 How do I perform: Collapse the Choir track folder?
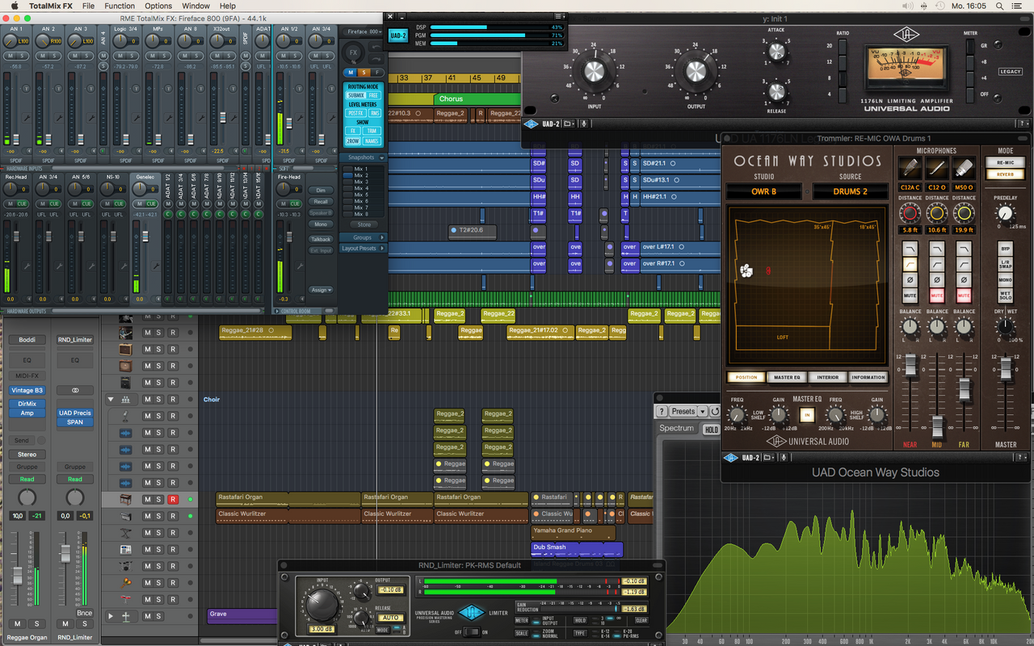coord(111,399)
